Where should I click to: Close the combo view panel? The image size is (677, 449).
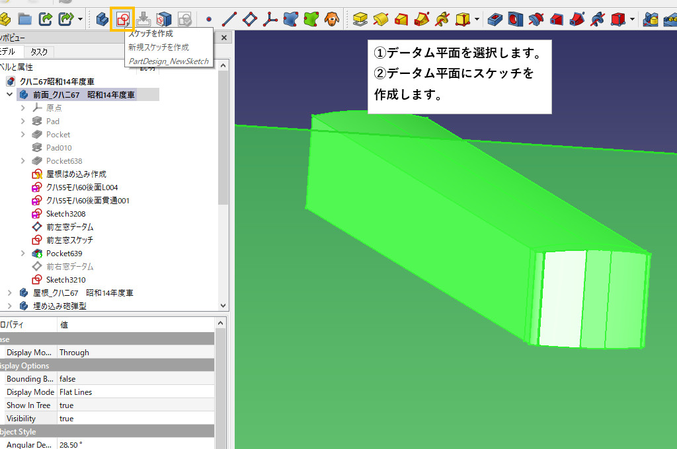(224, 38)
